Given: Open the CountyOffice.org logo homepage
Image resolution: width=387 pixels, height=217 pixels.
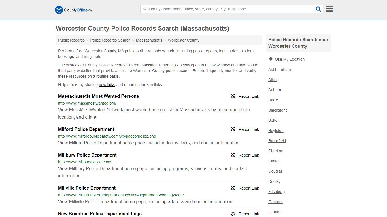Looking at the screenshot, I should [x=74, y=10].
